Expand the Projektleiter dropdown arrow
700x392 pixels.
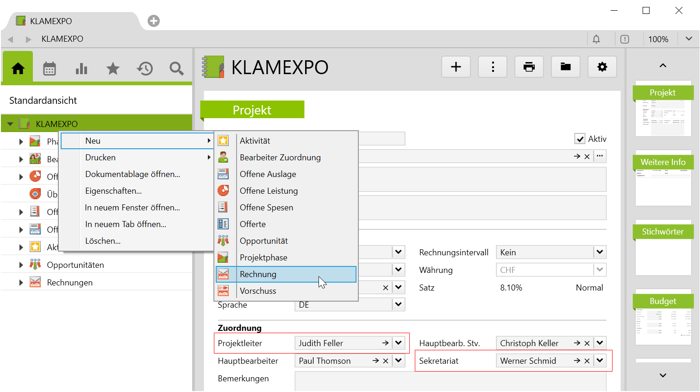[398, 343]
